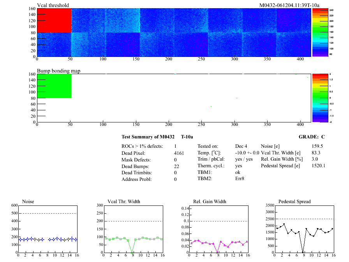Click the "Therm. cycl.:" label
The width and height of the screenshot is (349, 262).
click(211, 166)
